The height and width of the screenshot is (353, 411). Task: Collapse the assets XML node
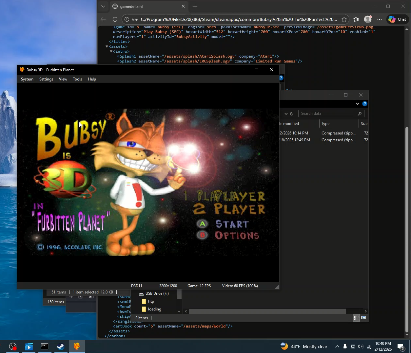coord(107,46)
